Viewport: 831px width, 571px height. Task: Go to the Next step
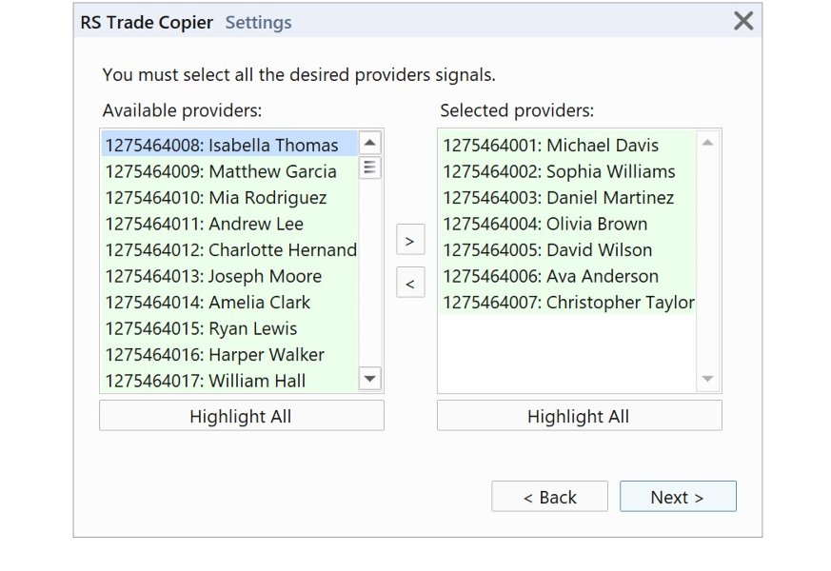(x=677, y=497)
